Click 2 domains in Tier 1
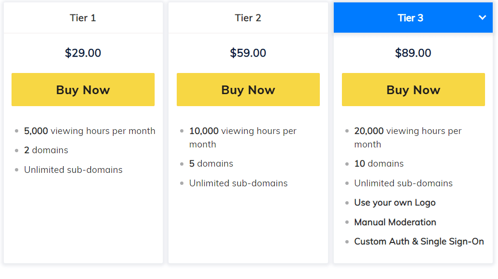 46,150
